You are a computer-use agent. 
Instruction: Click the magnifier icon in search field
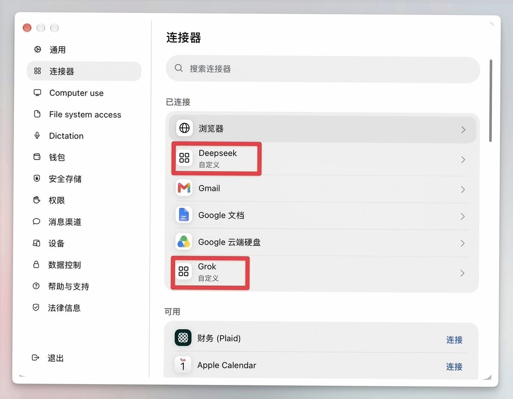[179, 68]
